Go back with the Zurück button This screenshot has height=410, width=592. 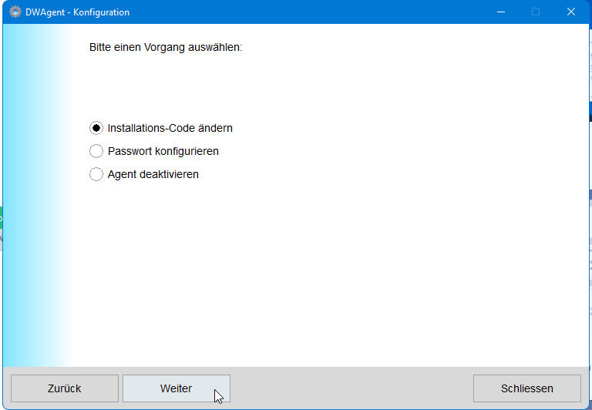[65, 388]
